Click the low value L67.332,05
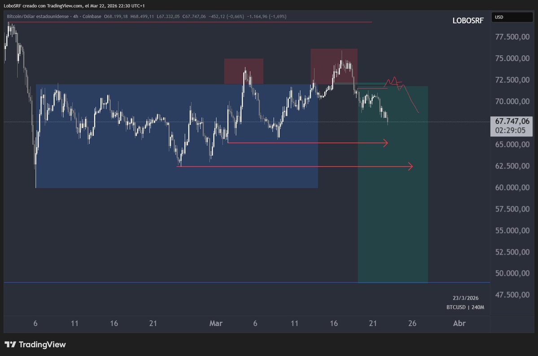Image resolution: width=538 pixels, height=356 pixels. tap(168, 17)
